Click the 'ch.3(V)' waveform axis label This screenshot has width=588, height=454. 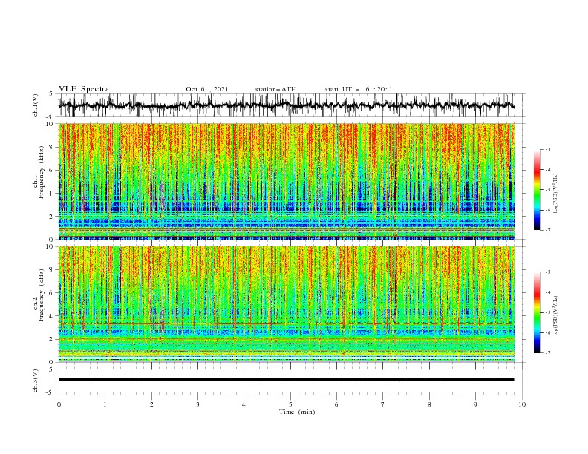tap(36, 381)
